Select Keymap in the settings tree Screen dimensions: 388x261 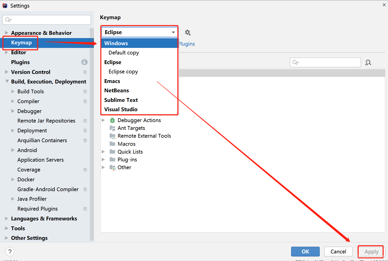point(21,43)
